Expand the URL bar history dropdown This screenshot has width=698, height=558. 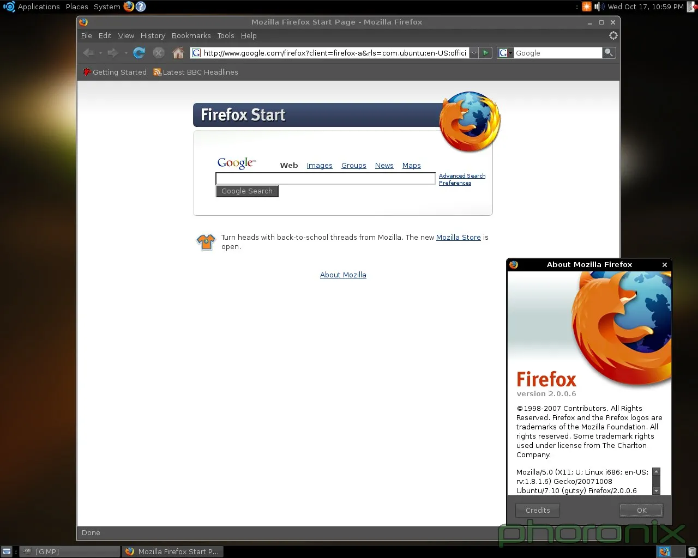coord(474,53)
